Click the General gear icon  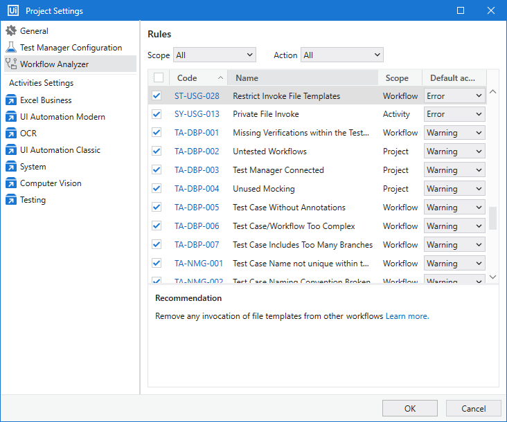(x=11, y=31)
